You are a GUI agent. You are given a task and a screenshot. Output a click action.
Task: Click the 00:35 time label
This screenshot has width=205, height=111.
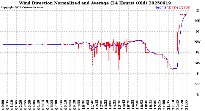7,105
